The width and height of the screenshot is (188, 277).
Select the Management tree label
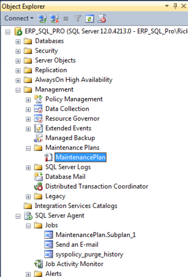pos(54,89)
